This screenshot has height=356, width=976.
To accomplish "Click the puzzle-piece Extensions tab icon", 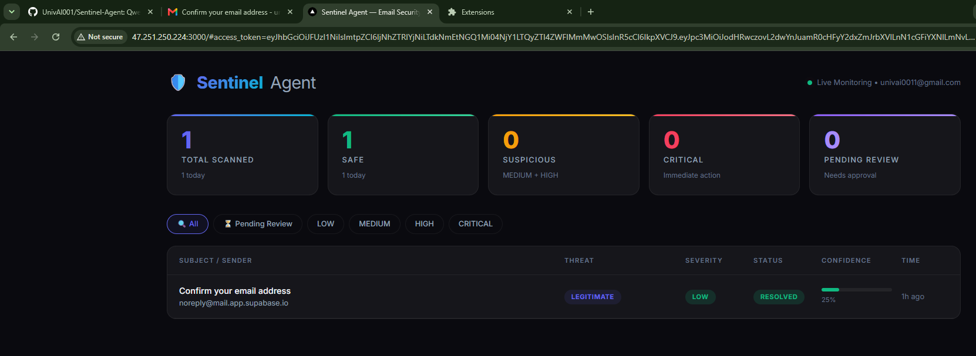I will click(x=452, y=12).
